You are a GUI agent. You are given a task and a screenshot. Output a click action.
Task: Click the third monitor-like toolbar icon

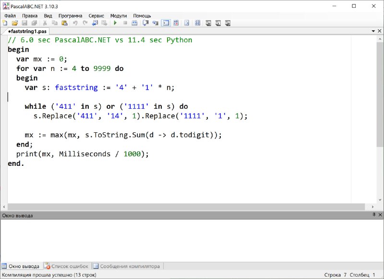(x=228, y=23)
